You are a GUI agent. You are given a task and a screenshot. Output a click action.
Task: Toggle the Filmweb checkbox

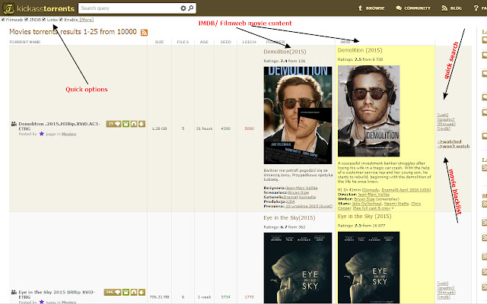(3, 20)
